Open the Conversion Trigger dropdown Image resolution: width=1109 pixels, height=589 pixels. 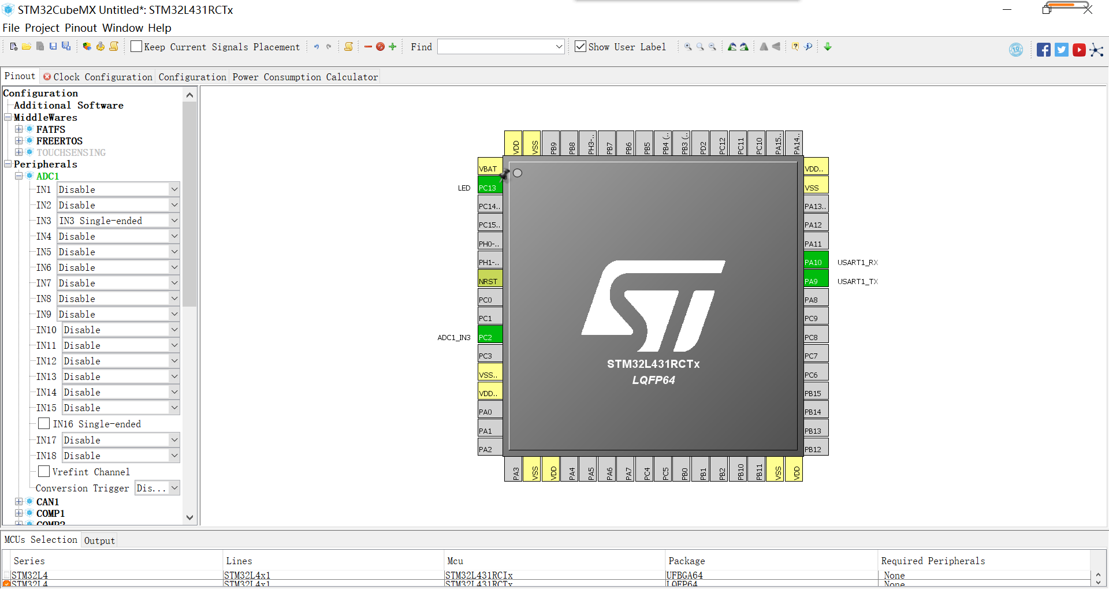tap(157, 488)
